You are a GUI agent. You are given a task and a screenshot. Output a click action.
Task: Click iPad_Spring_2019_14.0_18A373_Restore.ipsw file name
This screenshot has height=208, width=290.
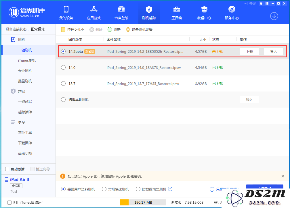click(144, 67)
